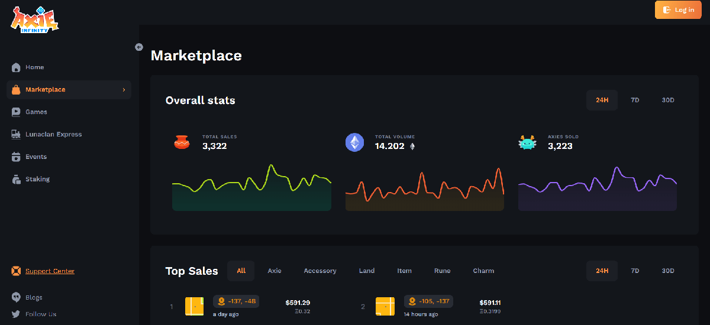Click the Twitter Follow Us icon
Screen dimensions: 710x325
tap(16, 314)
